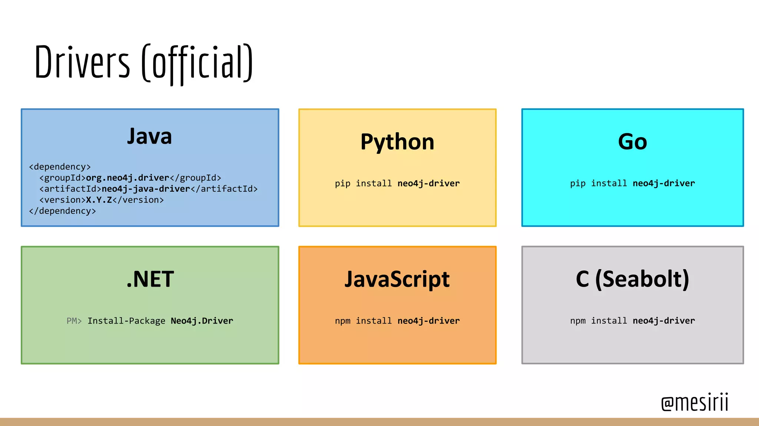759x426 pixels.
Task: Click 'pip install neo4j-driver' under Go
Action: 632,183
